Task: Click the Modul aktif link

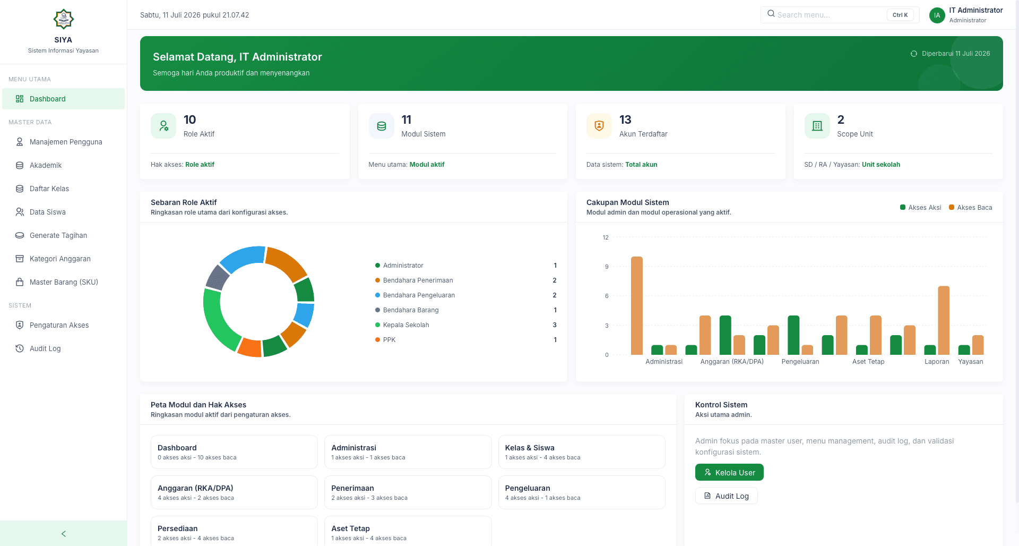Action: 427,165
